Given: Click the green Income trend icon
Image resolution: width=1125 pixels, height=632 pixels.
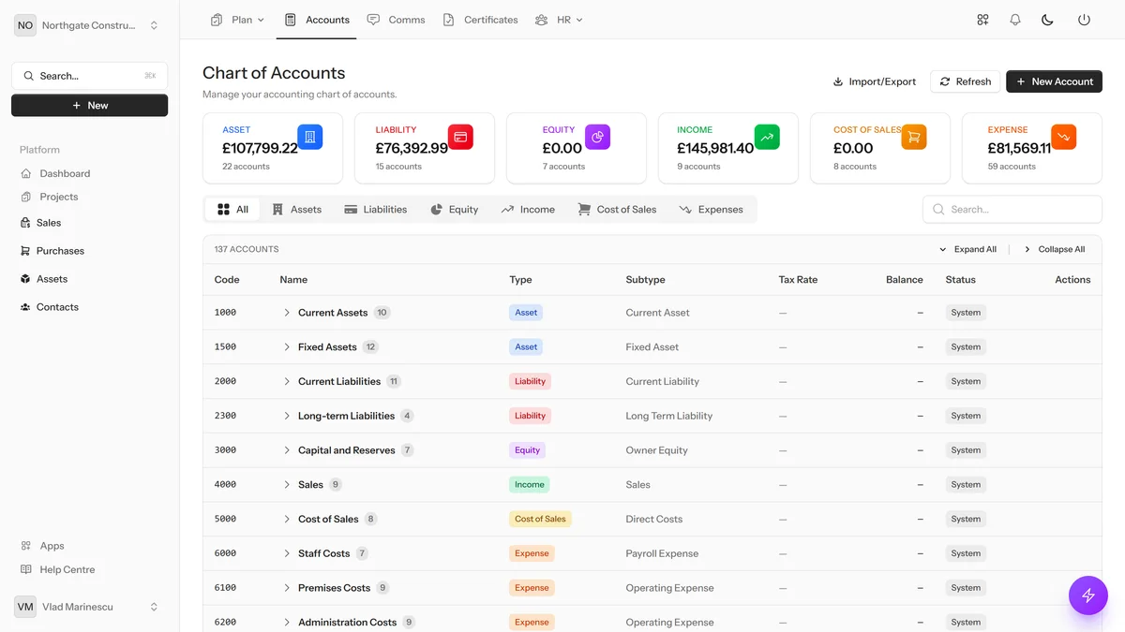Looking at the screenshot, I should click(767, 138).
